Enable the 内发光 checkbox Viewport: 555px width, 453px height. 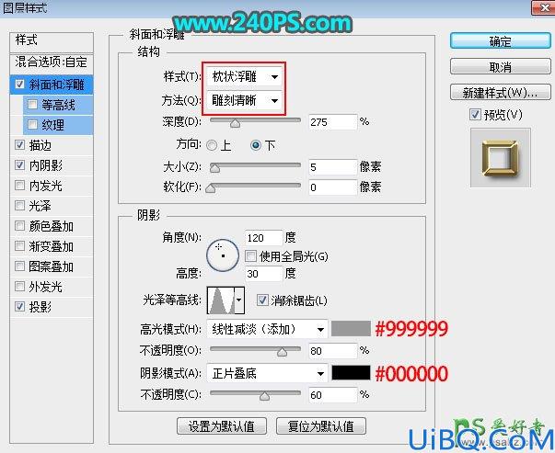tap(20, 185)
